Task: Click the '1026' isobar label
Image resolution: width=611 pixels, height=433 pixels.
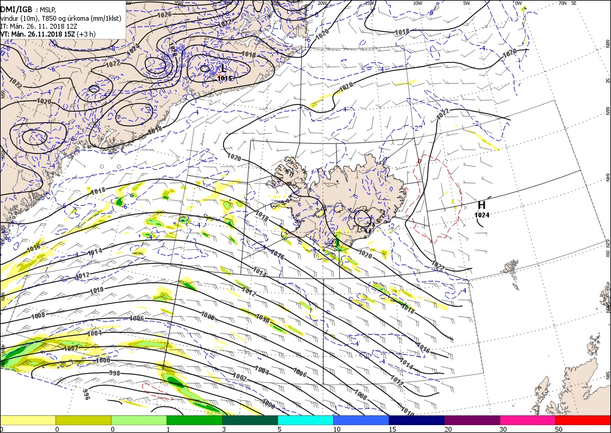Action: [x=164, y=15]
